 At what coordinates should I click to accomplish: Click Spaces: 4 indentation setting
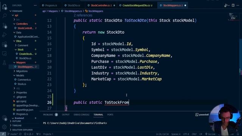coord(175,134)
